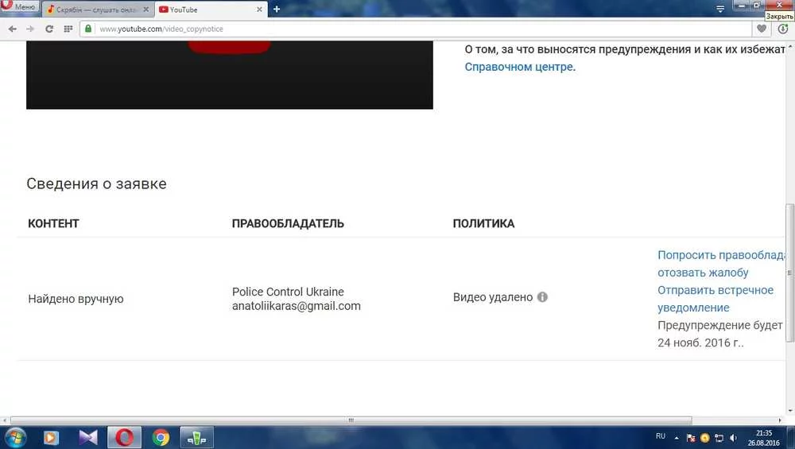Click the green padlock security icon
Screen dimensions: 795x449
pos(88,29)
